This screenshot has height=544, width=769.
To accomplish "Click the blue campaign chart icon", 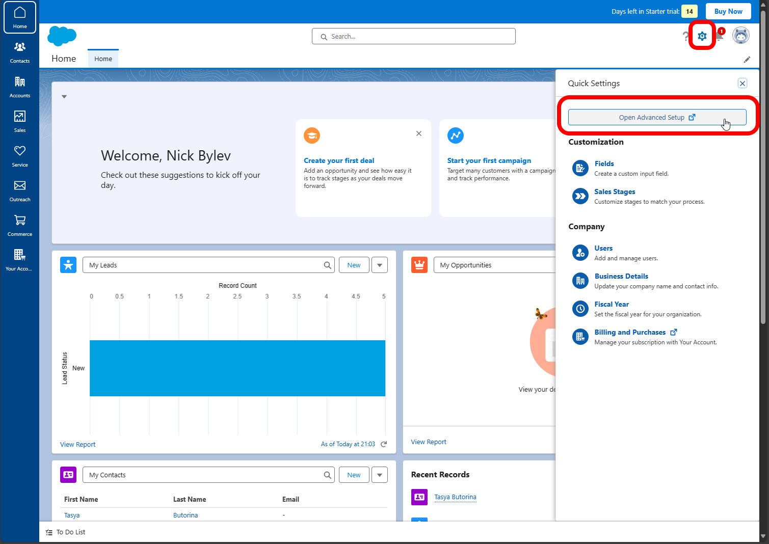I will [456, 135].
